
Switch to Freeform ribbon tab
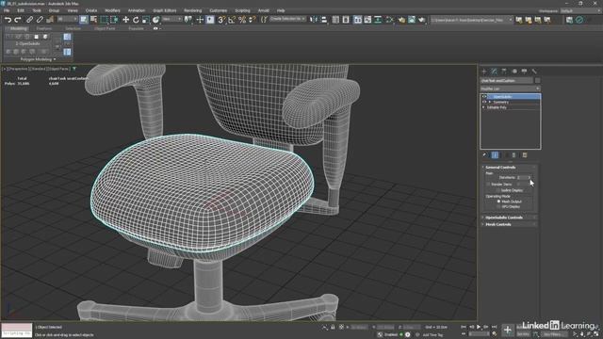click(x=44, y=28)
